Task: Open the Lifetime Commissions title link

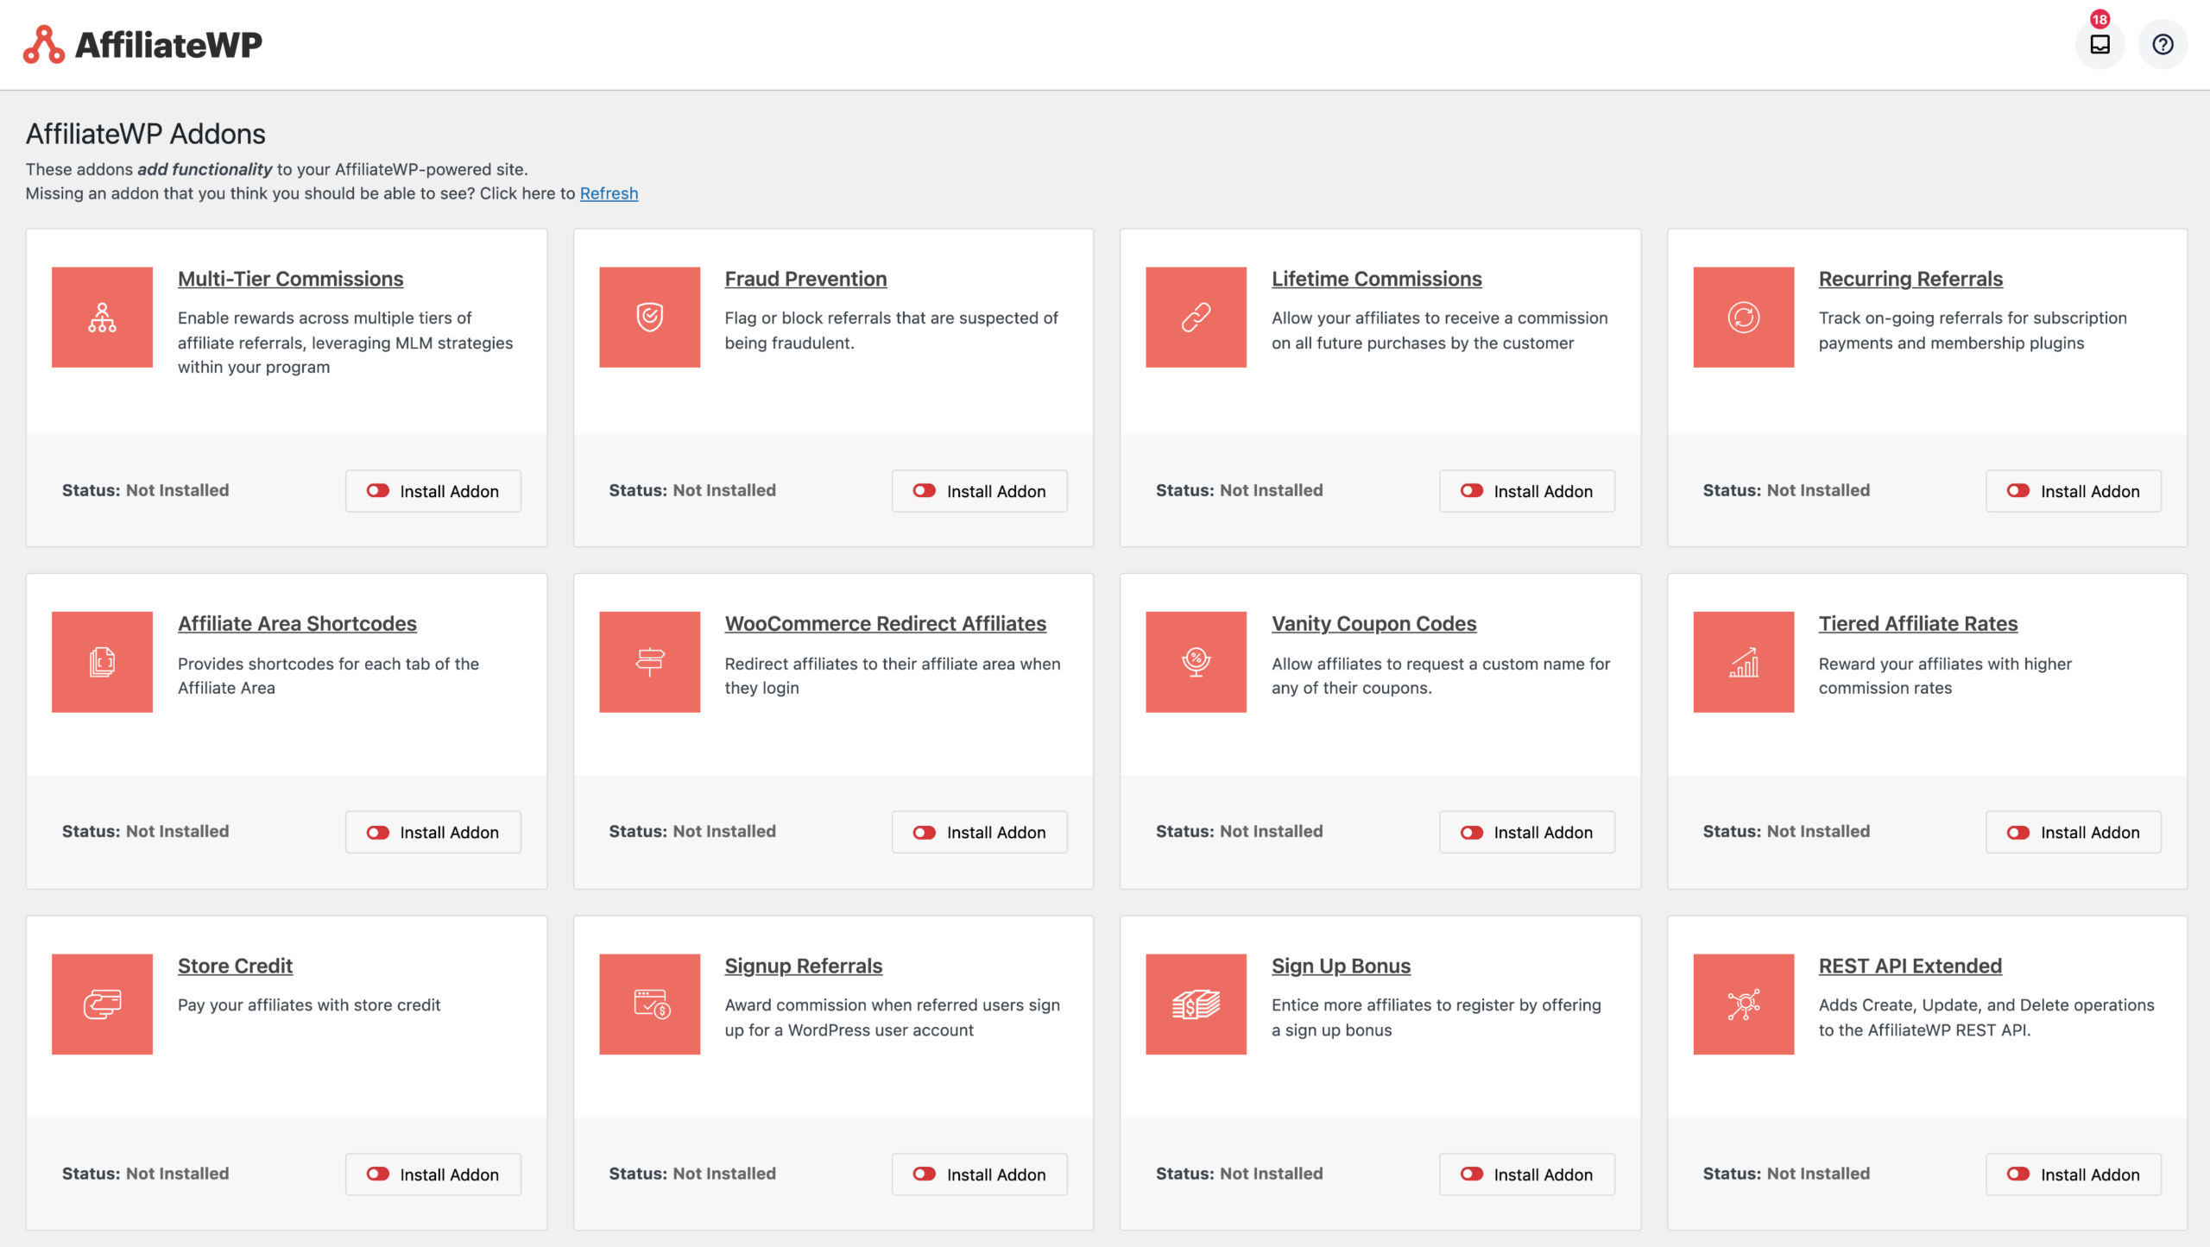Action: click(x=1376, y=279)
